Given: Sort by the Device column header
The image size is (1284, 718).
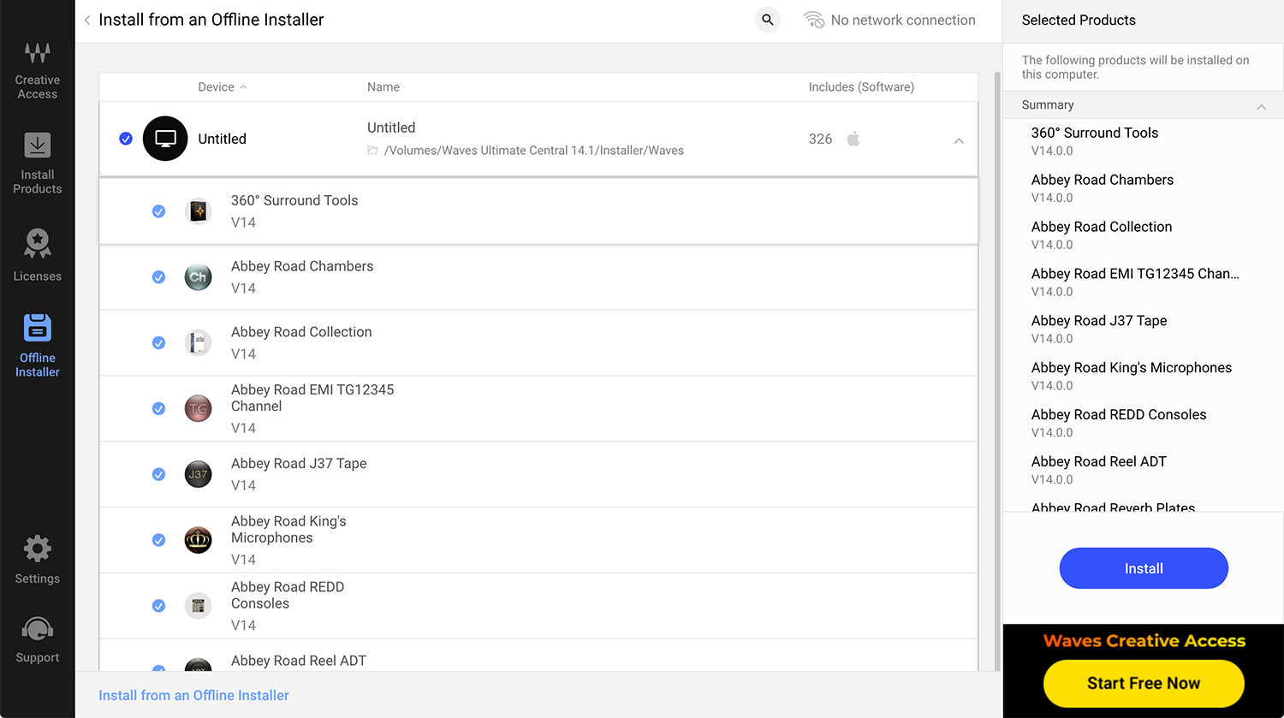Looking at the screenshot, I should [216, 87].
